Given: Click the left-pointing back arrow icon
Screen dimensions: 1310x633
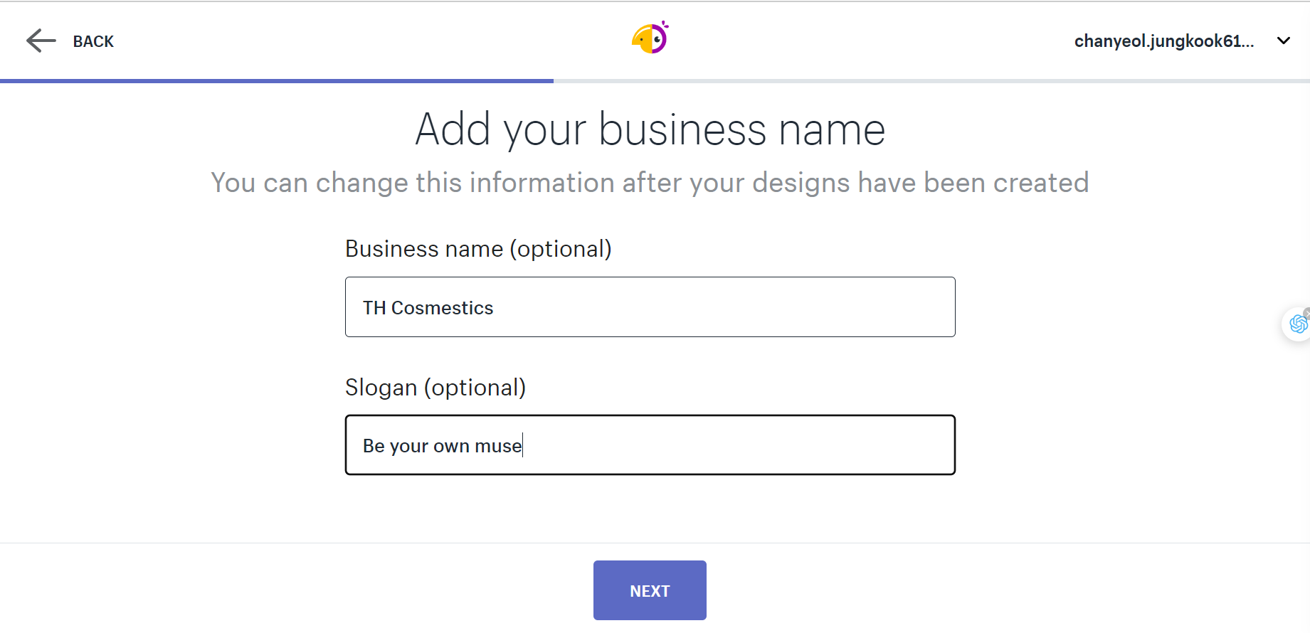Looking at the screenshot, I should [41, 41].
